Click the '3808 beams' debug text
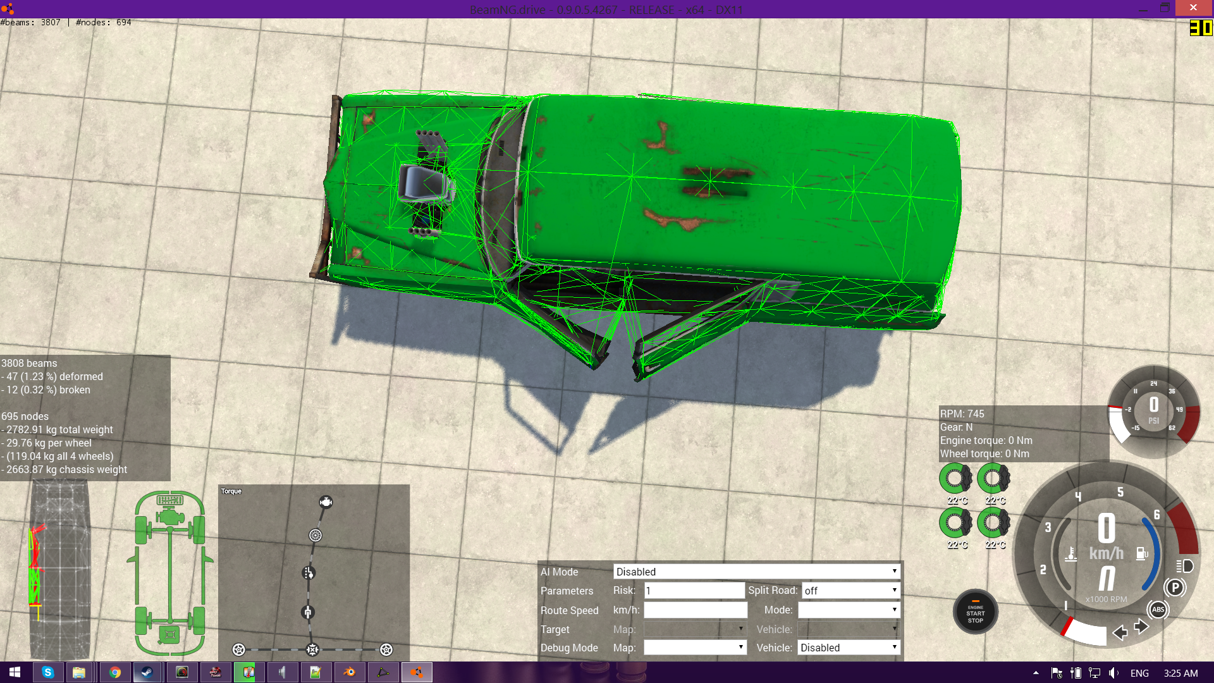The image size is (1214, 683). (29, 363)
